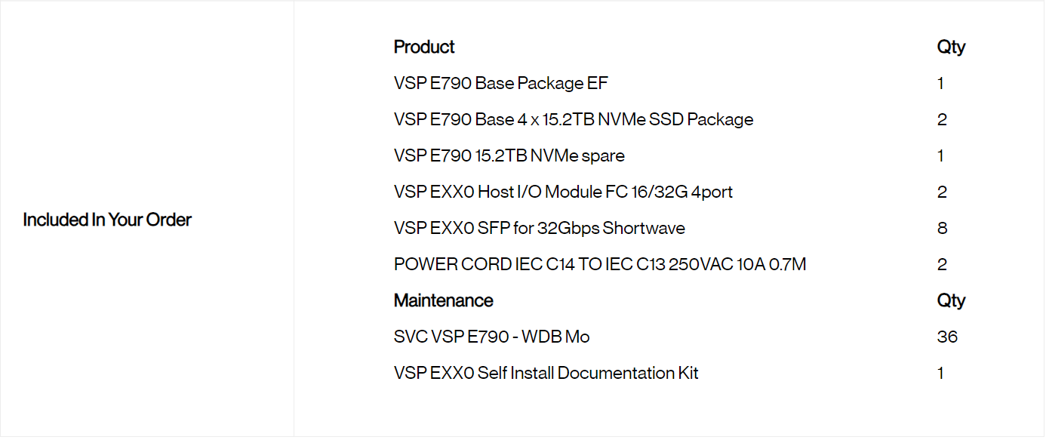This screenshot has height=440, width=1046.
Task: Click quantity 8 for the SFP Shortwave row
Action: coord(942,228)
